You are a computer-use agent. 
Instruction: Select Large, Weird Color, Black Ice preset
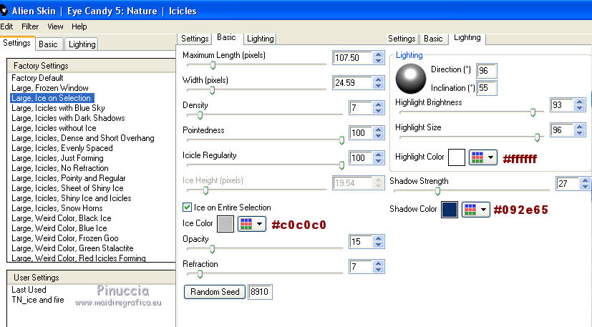[61, 218]
